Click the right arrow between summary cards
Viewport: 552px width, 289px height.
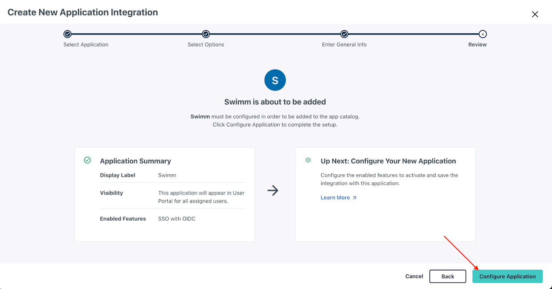pos(273,190)
